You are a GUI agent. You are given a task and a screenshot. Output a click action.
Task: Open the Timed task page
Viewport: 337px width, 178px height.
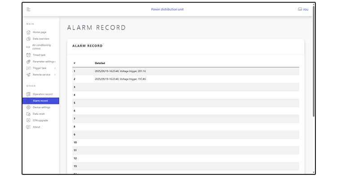coord(39,55)
